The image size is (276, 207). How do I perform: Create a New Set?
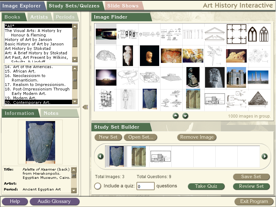[x=108, y=137]
